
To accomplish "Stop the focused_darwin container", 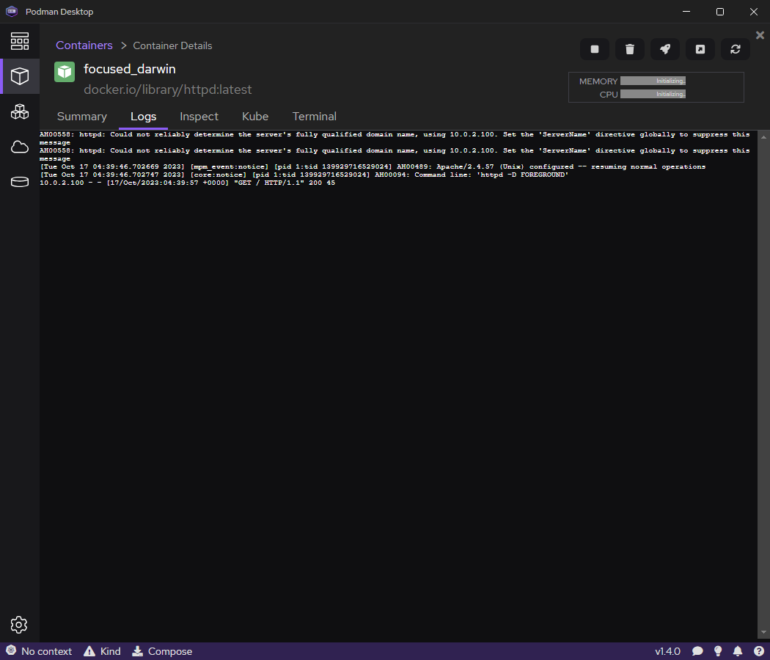I will tap(594, 49).
